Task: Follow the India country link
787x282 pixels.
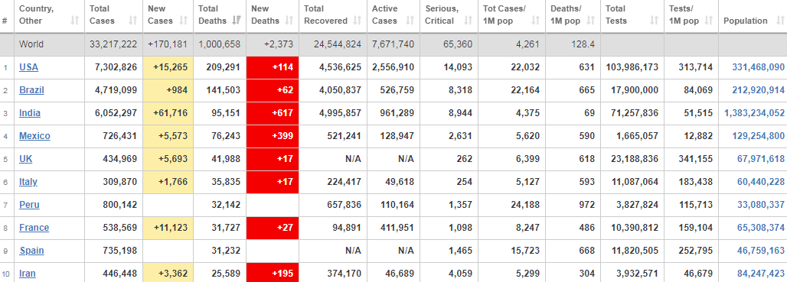Action: [x=30, y=113]
